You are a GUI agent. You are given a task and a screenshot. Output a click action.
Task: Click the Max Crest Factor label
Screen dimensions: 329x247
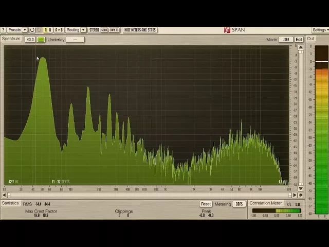tap(41, 211)
